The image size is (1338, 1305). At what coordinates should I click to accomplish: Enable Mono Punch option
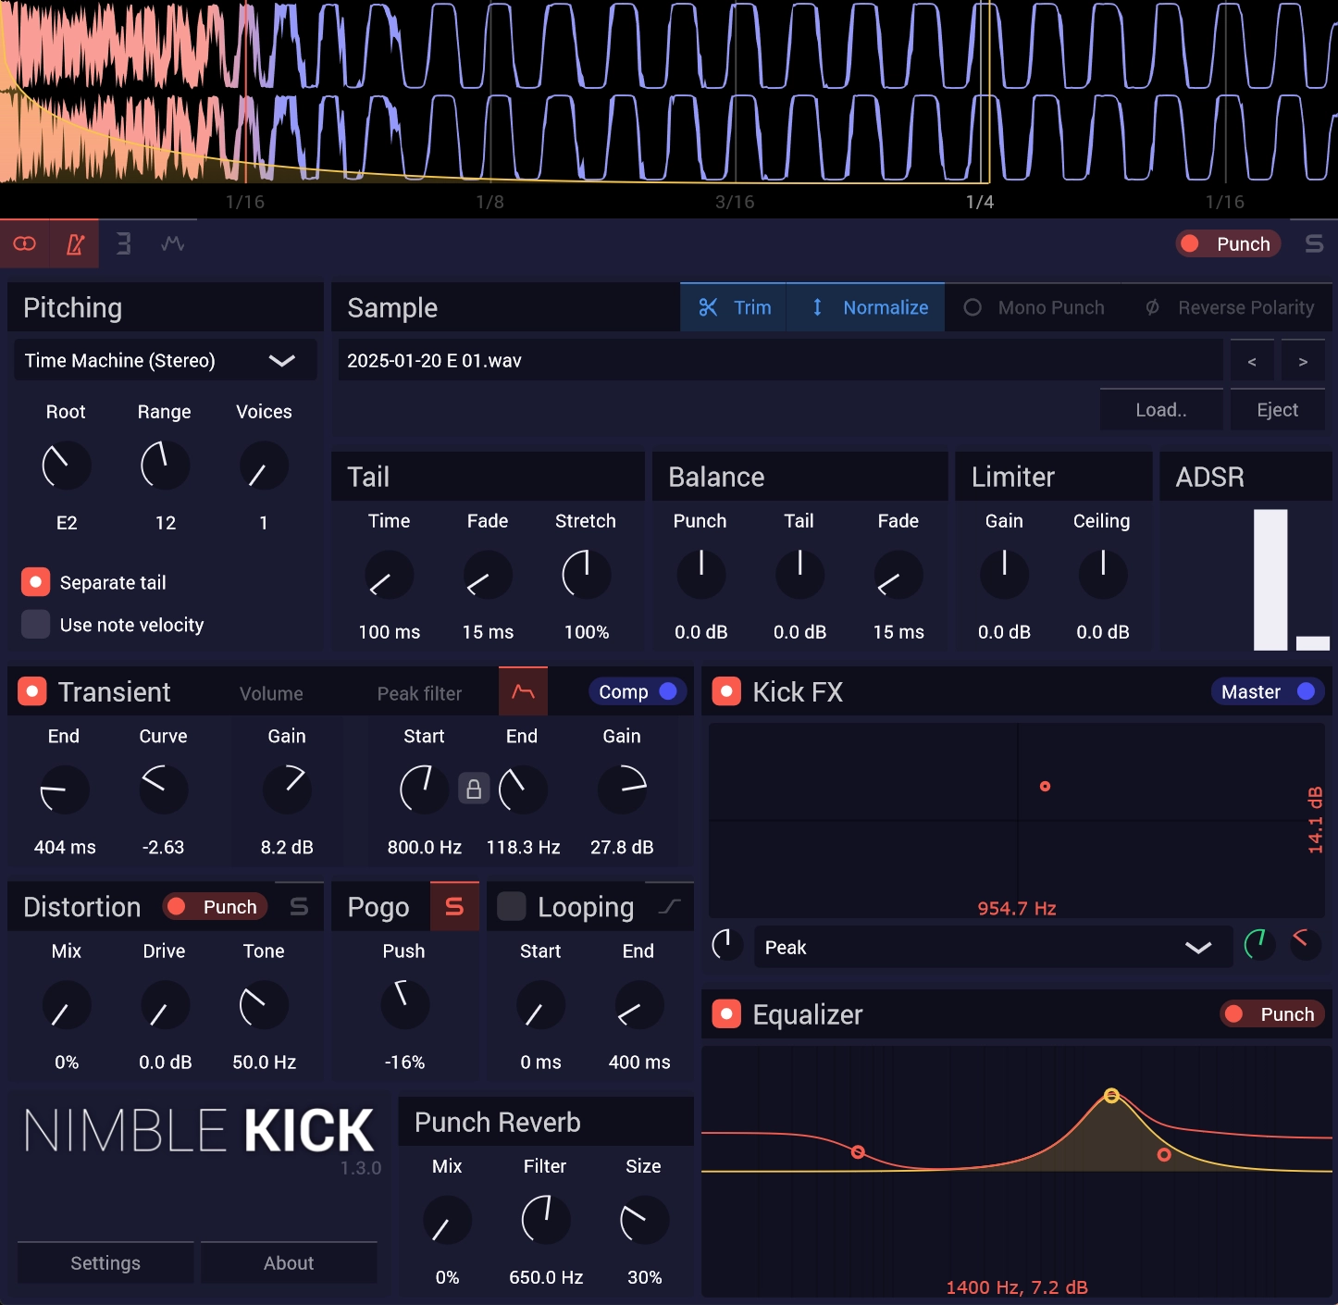coord(1034,307)
